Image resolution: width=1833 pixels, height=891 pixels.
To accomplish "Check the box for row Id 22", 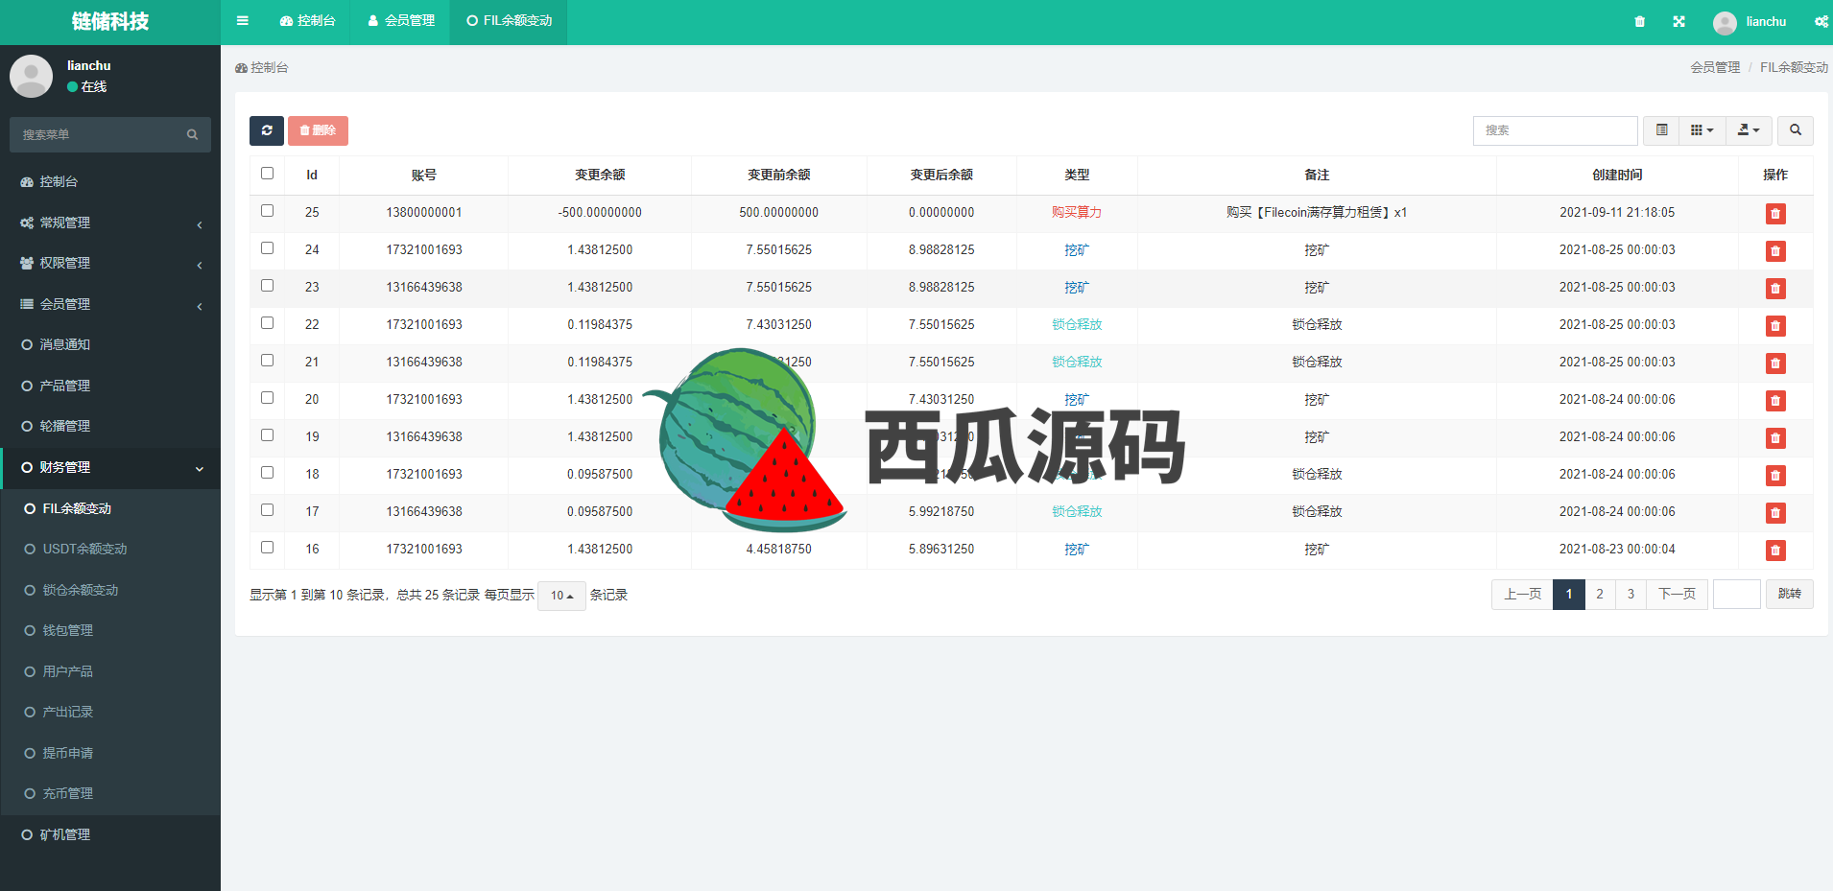I will [267, 323].
